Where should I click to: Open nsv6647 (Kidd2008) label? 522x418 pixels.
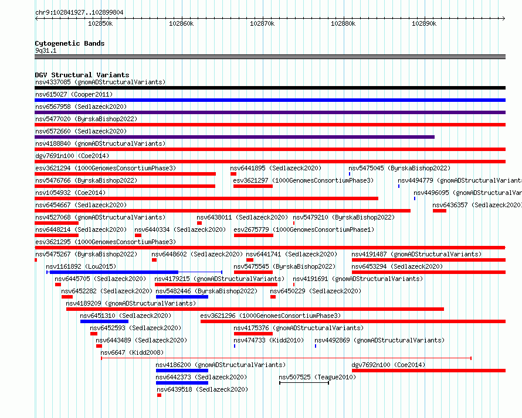pyautogui.click(x=132, y=352)
